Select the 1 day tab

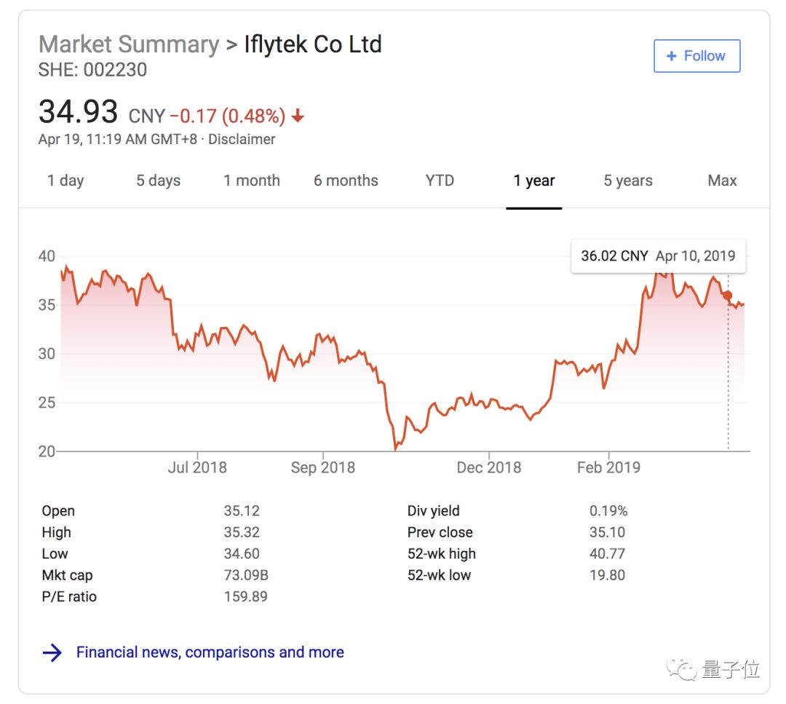point(65,181)
